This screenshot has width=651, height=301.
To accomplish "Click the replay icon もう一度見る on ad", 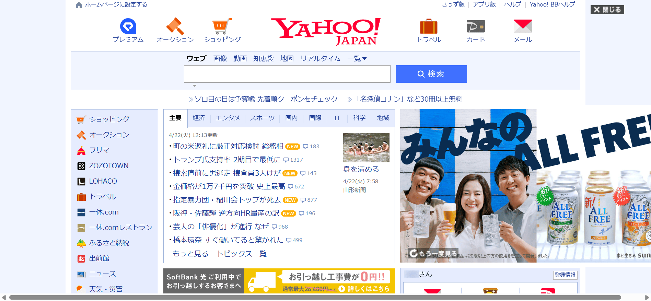I will (x=433, y=253).
